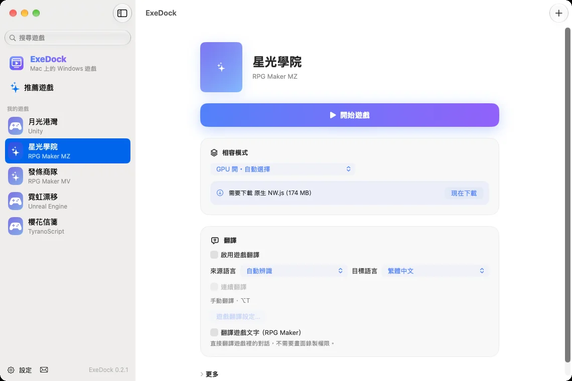Click the 現在下載 button
Image resolution: width=572 pixels, height=381 pixels.
pos(464,193)
